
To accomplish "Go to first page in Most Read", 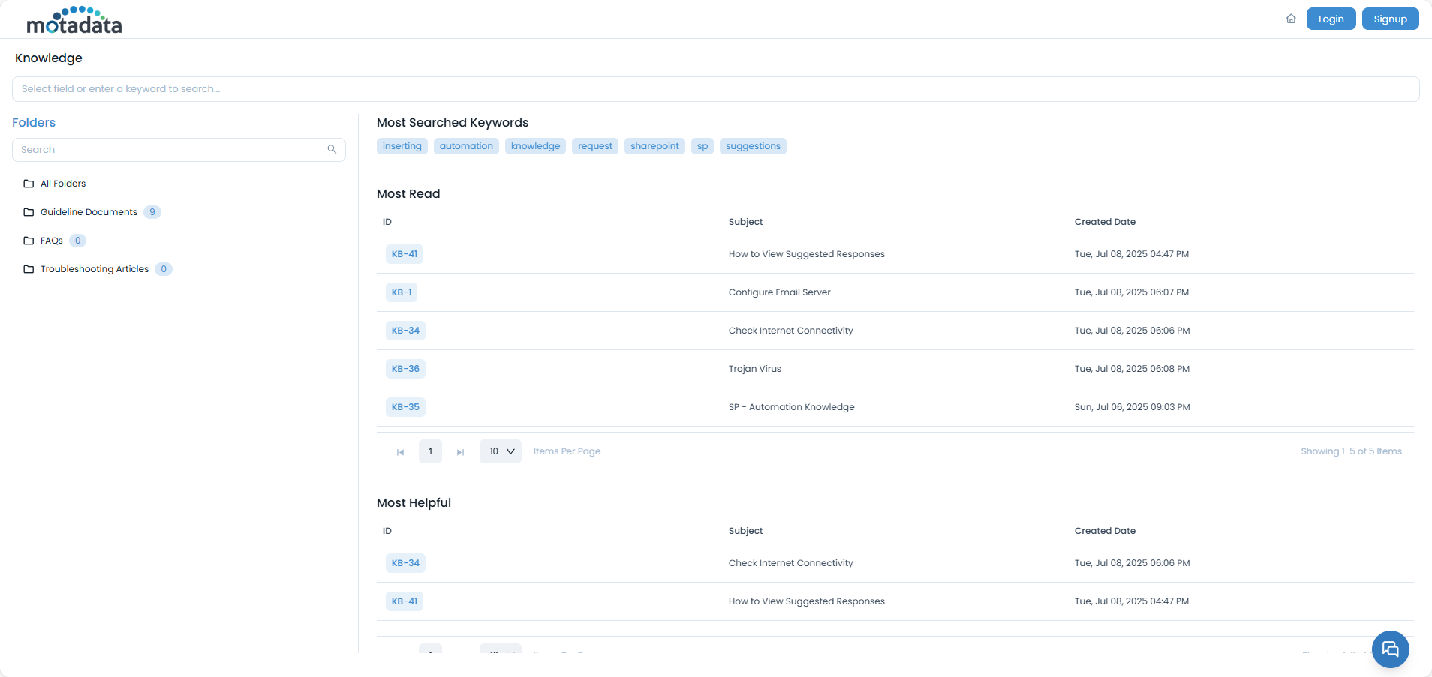I will tap(400, 452).
